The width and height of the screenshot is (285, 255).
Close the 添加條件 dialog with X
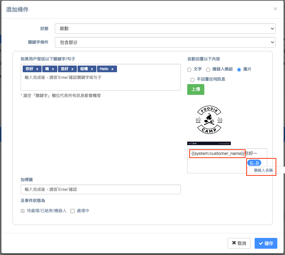pyautogui.click(x=275, y=9)
